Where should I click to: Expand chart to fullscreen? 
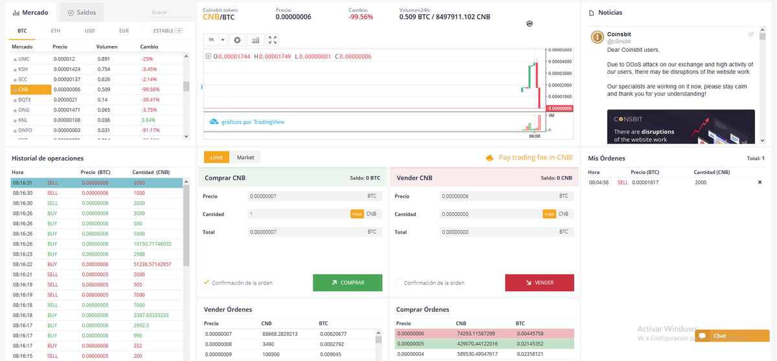(x=273, y=40)
